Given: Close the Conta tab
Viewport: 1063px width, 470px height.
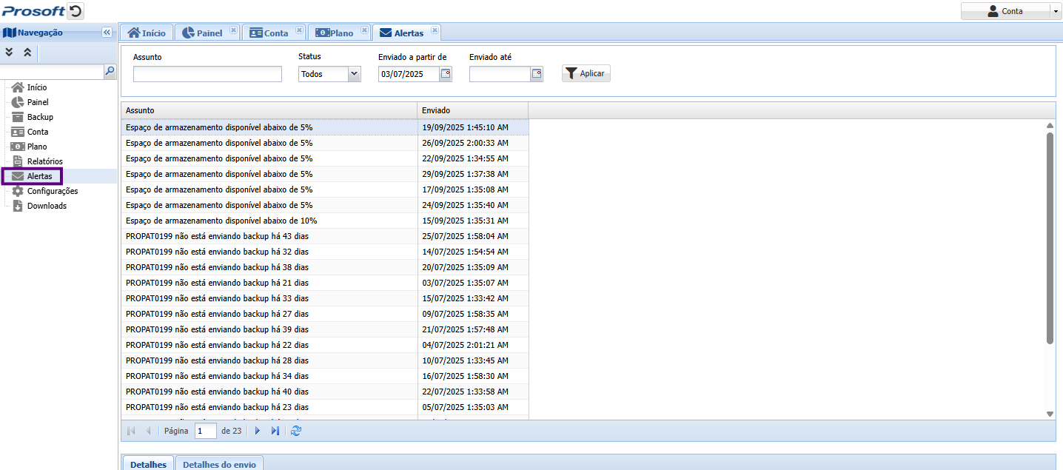Looking at the screenshot, I should [x=299, y=30].
